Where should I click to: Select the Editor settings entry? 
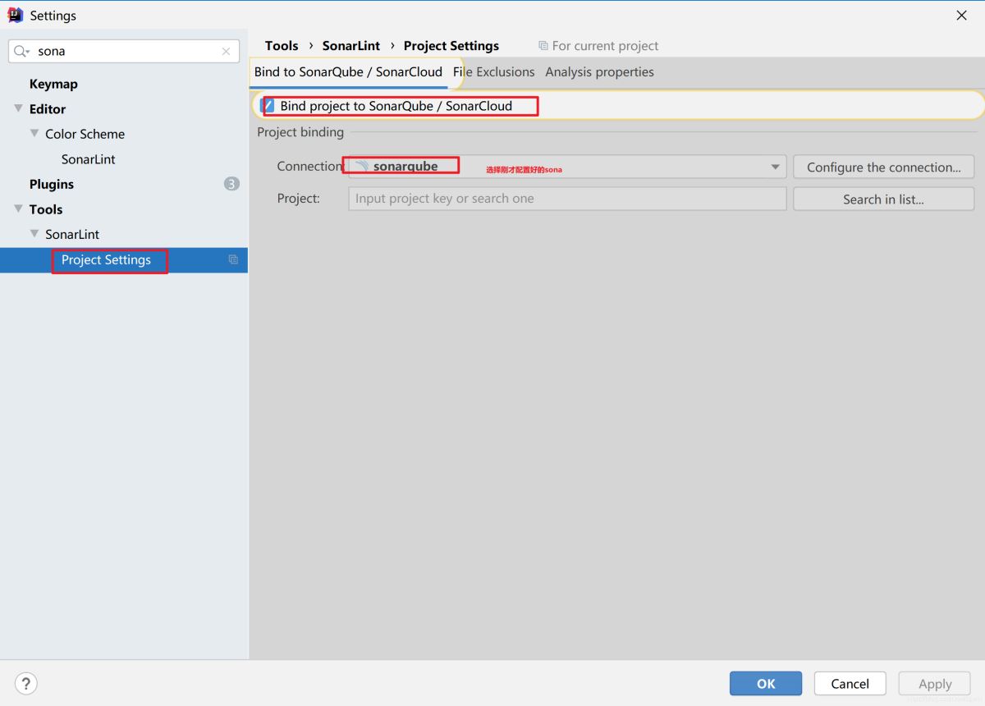pyautogui.click(x=48, y=108)
